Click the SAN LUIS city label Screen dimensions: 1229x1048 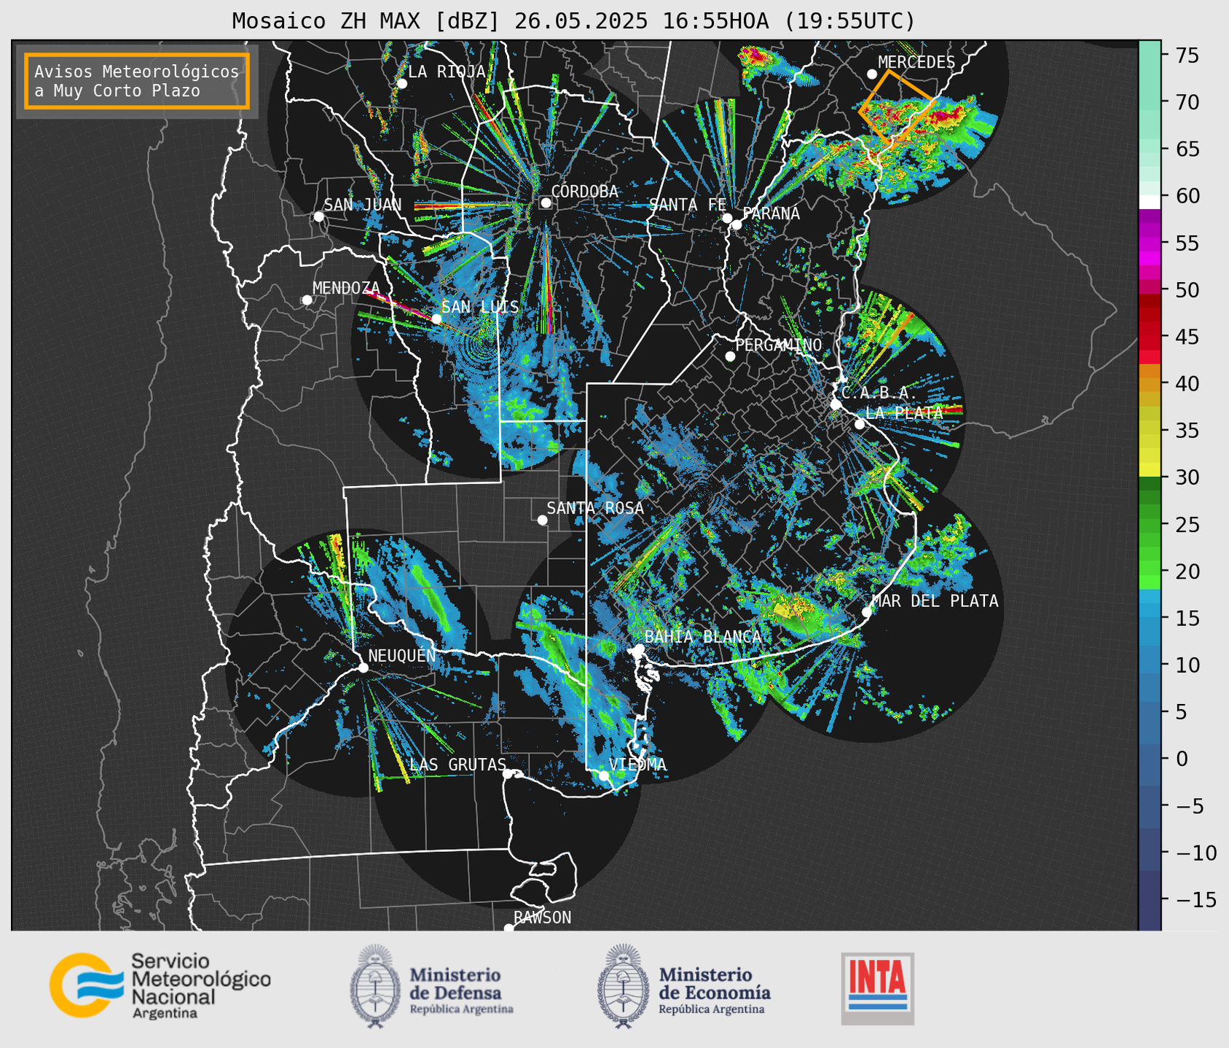[480, 307]
